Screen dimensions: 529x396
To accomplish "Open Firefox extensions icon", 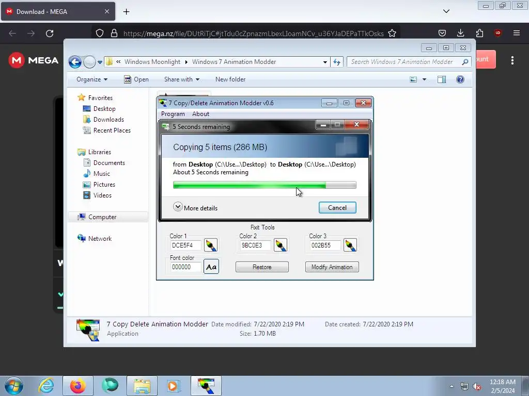I will pos(479,33).
